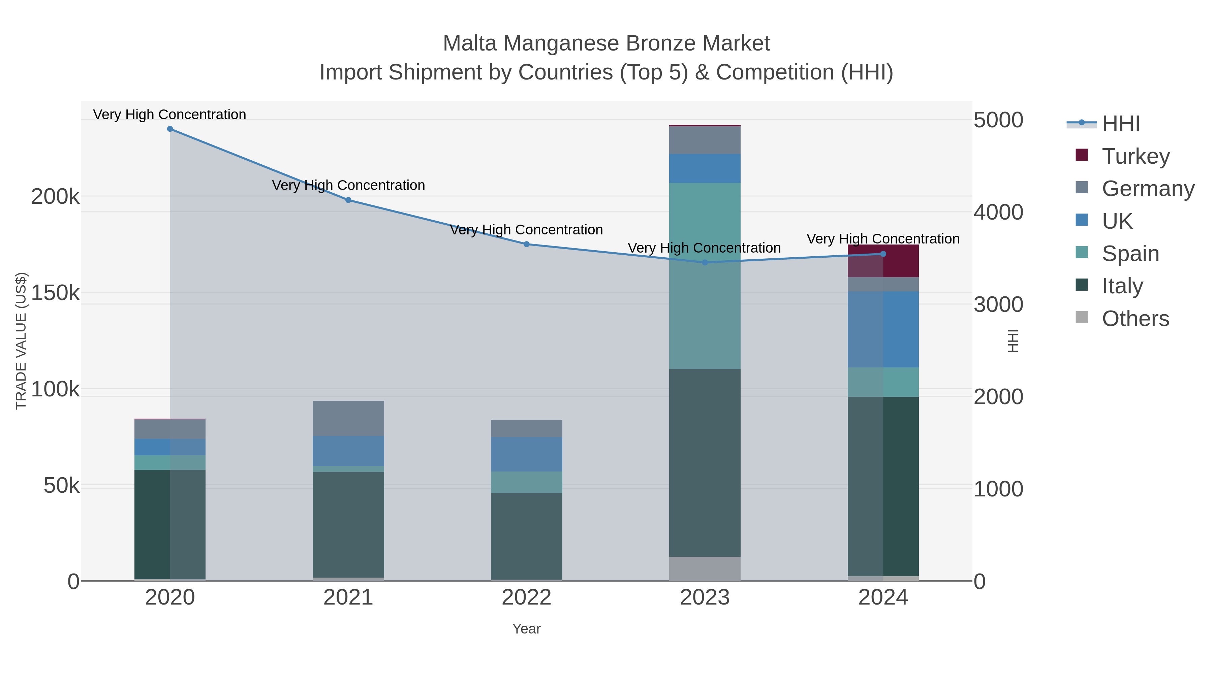The height and width of the screenshot is (682, 1213).
Task: Click the 2021 x-axis label
Action: tap(348, 598)
